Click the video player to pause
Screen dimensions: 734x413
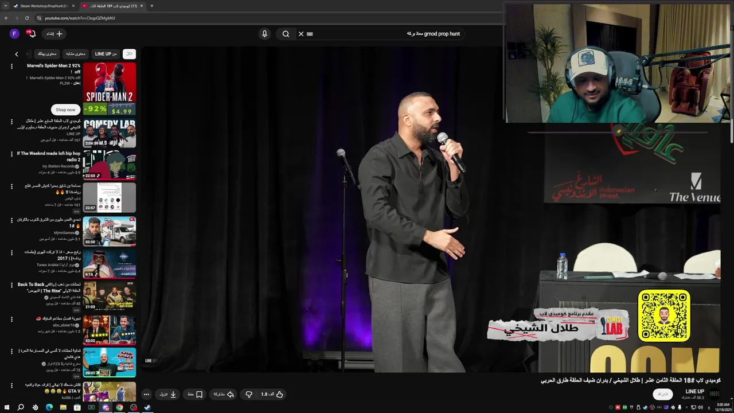(430, 209)
